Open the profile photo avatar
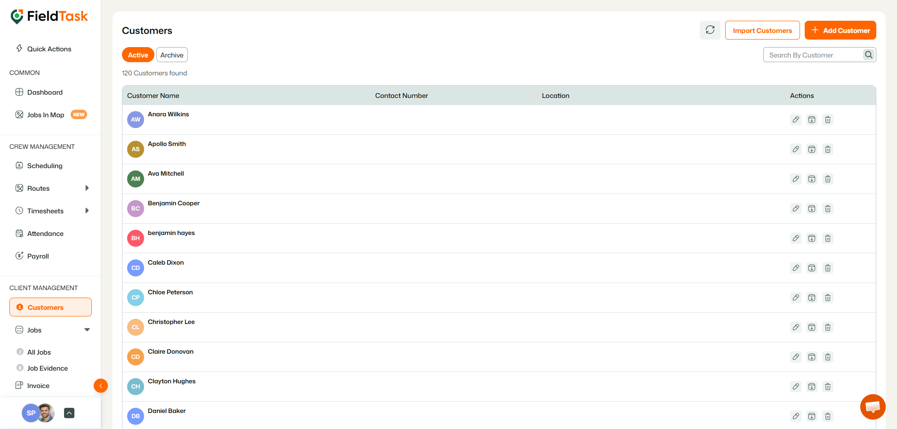Image resolution: width=897 pixels, height=429 pixels. pos(46,413)
